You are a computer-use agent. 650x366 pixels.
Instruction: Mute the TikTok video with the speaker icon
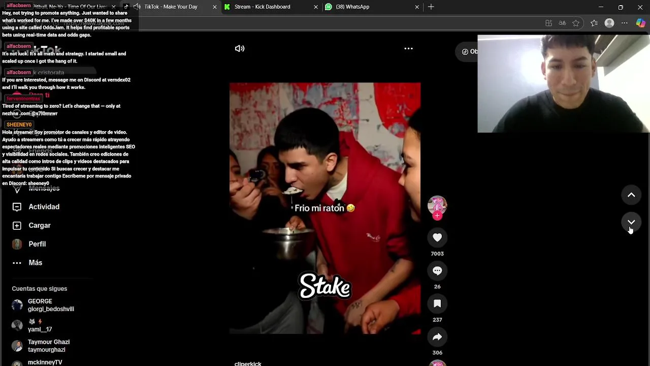pos(240,49)
